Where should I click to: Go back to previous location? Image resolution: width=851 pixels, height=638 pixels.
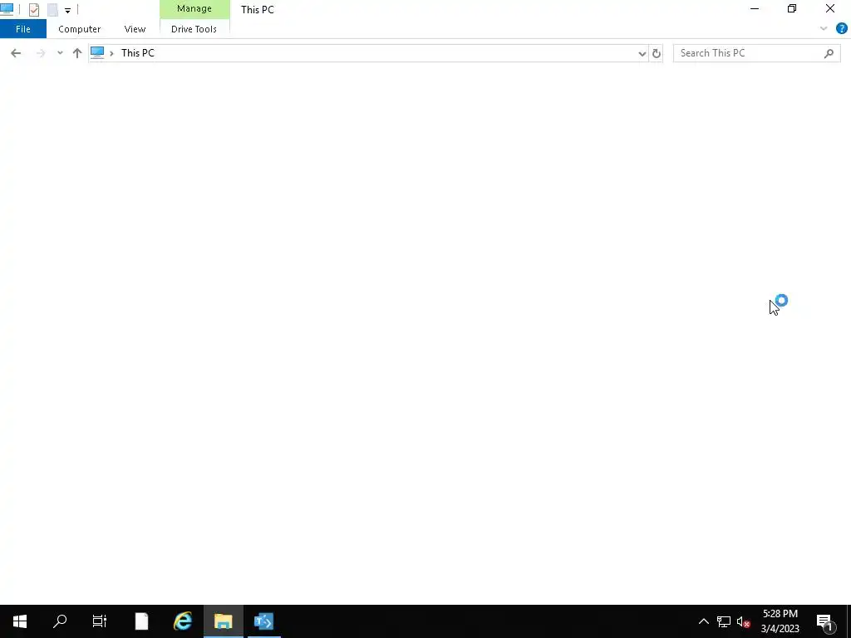(x=16, y=52)
